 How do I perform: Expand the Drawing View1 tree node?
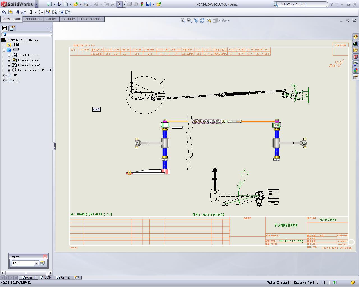coord(9,60)
